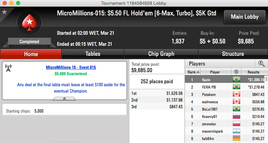Click the Main Lobby button

point(245,17)
